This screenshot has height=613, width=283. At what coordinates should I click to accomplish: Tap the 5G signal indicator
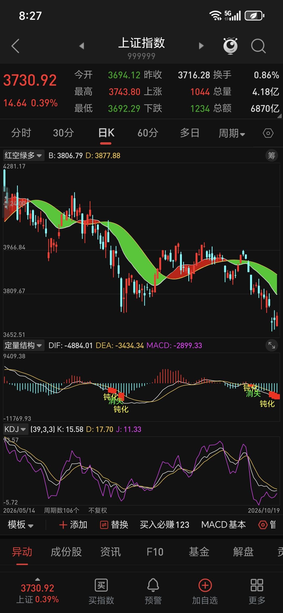[x=232, y=15]
